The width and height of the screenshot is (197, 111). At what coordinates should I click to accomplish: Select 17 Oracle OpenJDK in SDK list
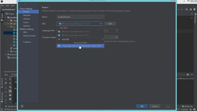[x=80, y=35]
